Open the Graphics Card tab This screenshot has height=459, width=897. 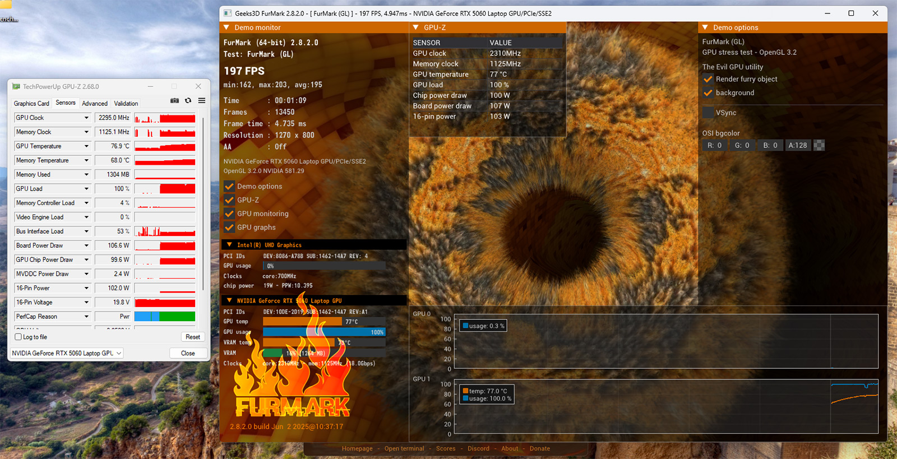[x=31, y=104]
